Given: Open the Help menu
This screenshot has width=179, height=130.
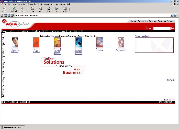Looking at the screenshot, I should click(69, 4).
